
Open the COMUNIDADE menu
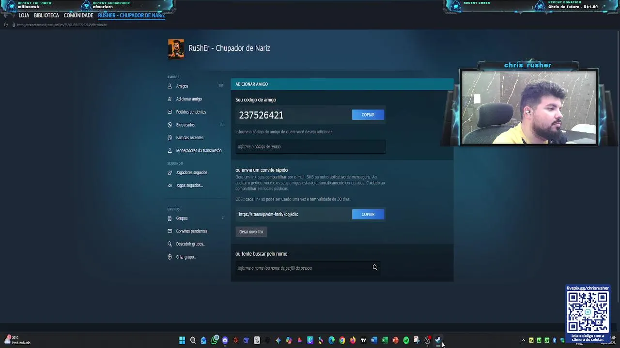[78, 15]
